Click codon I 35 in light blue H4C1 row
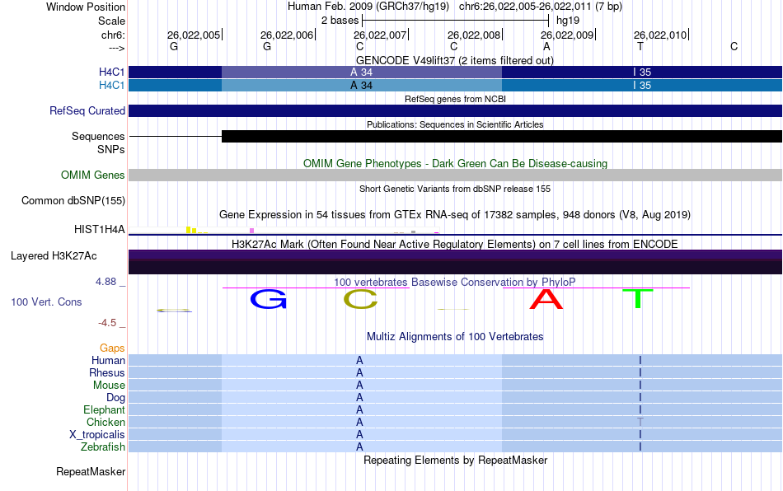Viewport: 783px width, 491px height. pos(642,86)
